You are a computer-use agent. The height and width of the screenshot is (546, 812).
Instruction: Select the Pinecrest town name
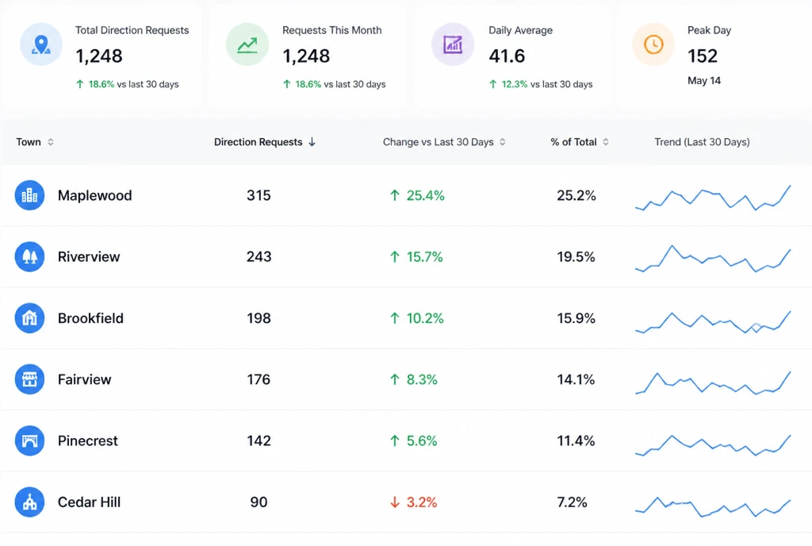pos(87,440)
